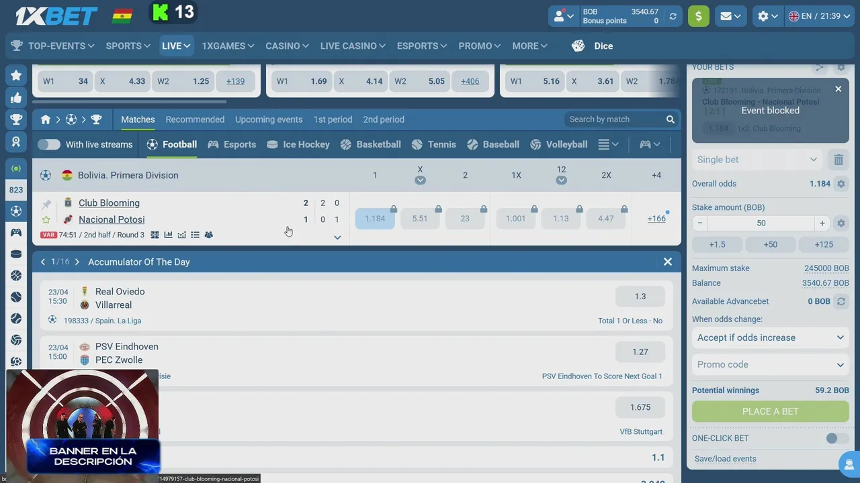The height and width of the screenshot is (483, 860).
Task: Refresh the BOB account balance
Action: (x=673, y=16)
